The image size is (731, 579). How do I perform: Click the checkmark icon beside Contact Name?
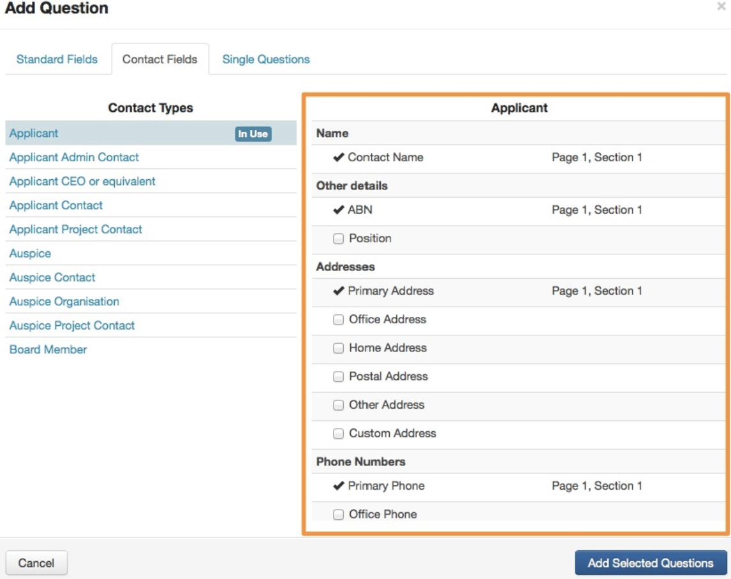click(x=339, y=158)
